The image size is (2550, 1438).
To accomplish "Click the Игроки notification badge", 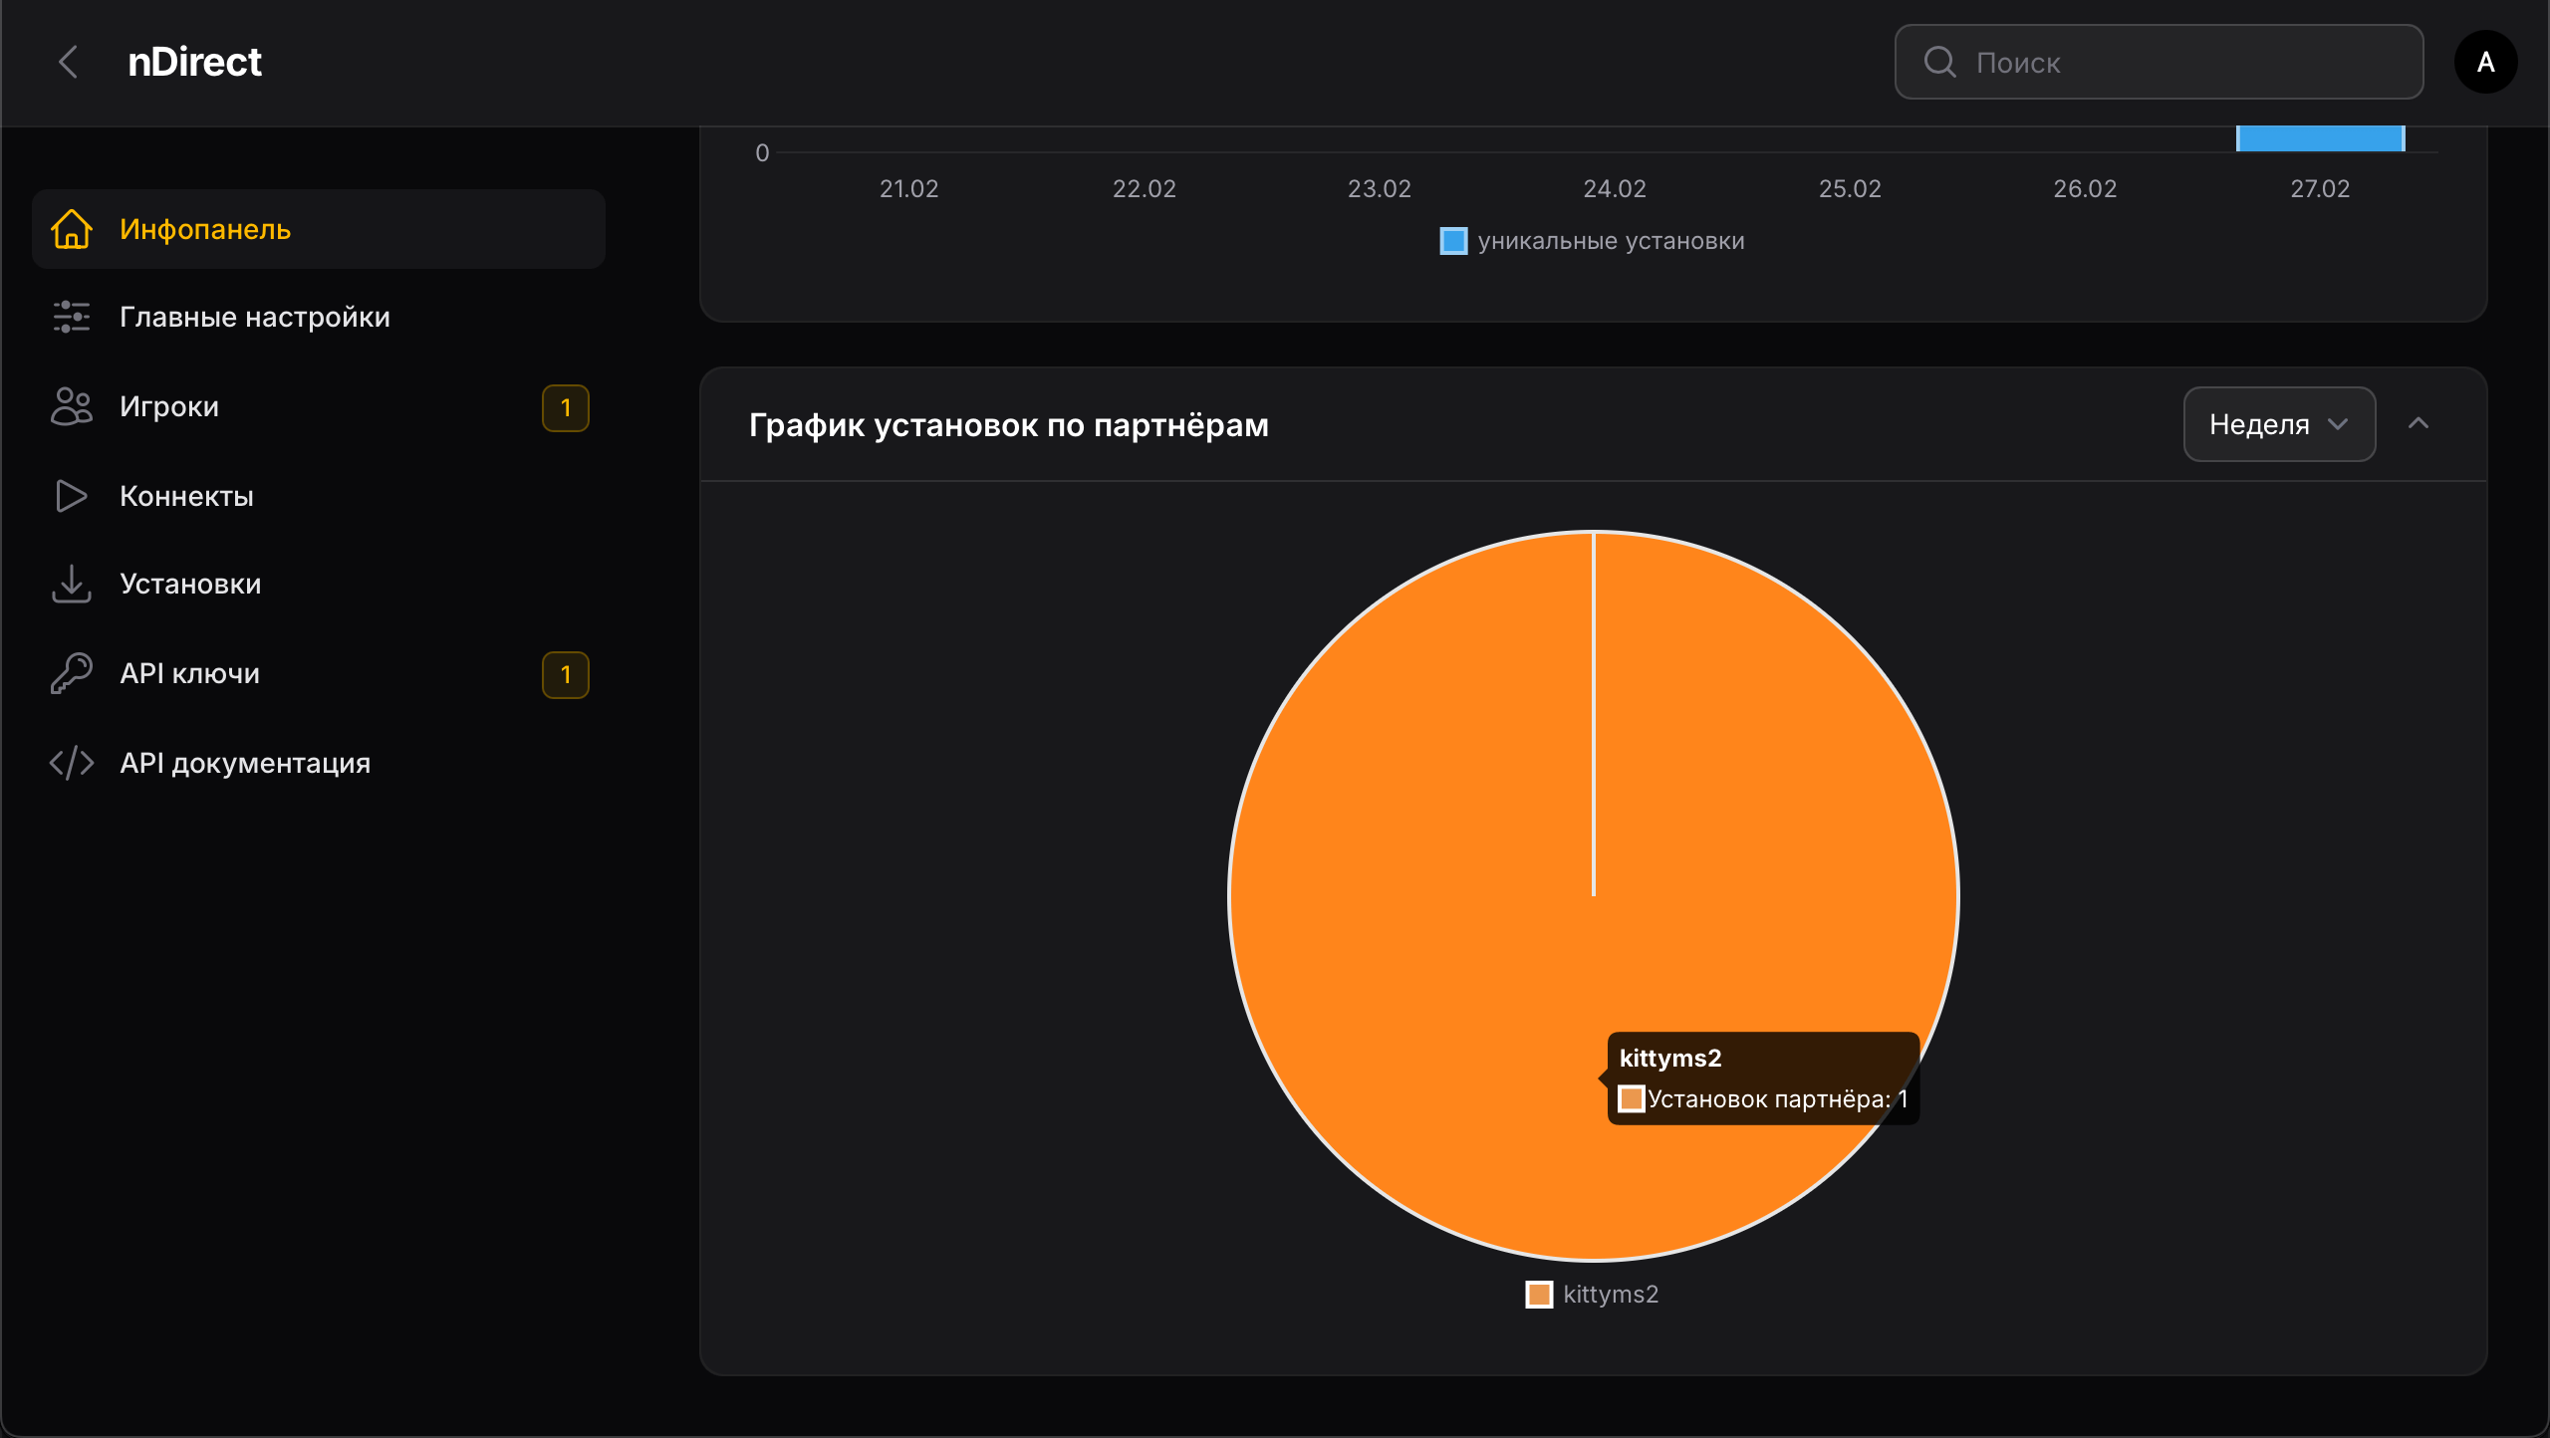I will pyautogui.click(x=566, y=407).
